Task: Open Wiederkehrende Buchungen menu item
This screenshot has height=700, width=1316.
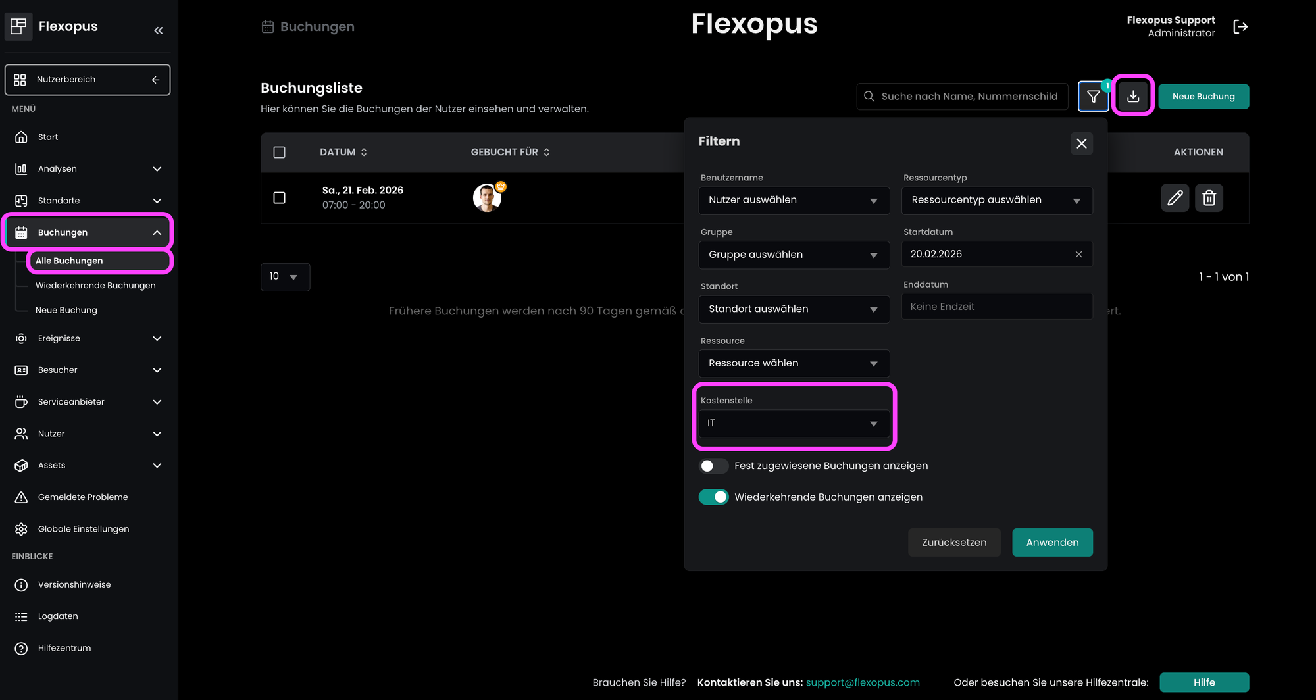Action: tap(95, 286)
